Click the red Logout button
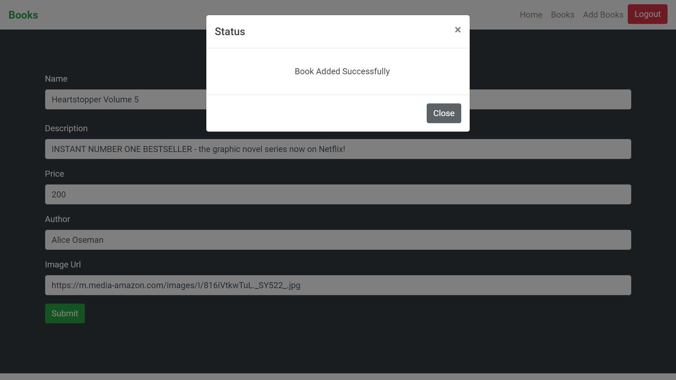 [x=647, y=14]
